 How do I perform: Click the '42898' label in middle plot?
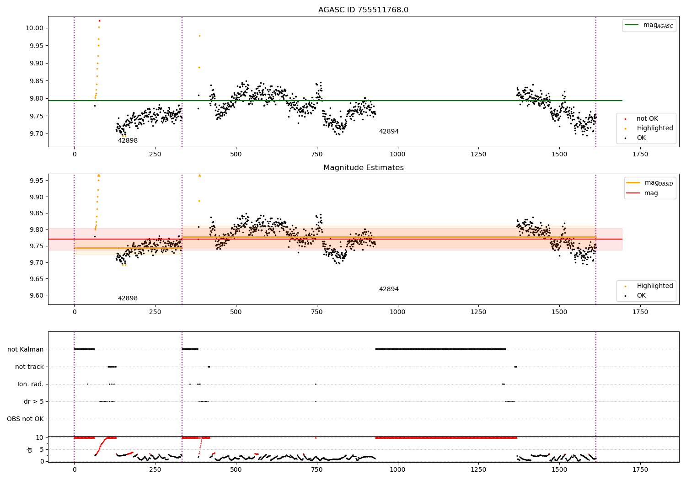pyautogui.click(x=128, y=299)
